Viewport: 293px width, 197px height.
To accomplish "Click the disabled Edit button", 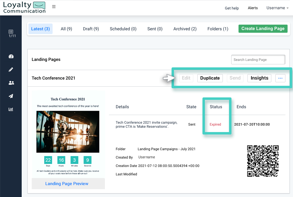I will 186,78.
